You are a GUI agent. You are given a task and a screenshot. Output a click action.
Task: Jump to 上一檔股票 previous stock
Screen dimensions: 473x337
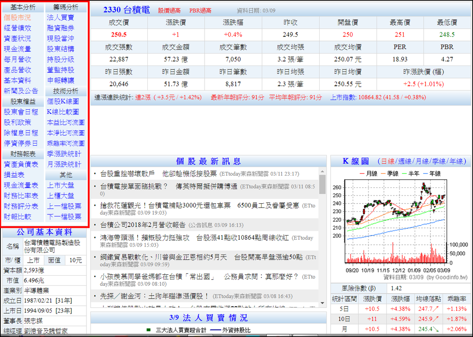coord(64,207)
